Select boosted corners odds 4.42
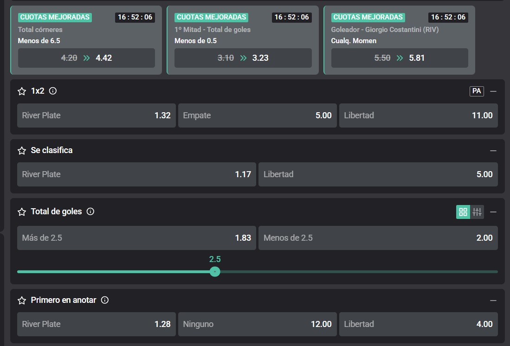Screen dimensions: 510x346 (86, 58)
